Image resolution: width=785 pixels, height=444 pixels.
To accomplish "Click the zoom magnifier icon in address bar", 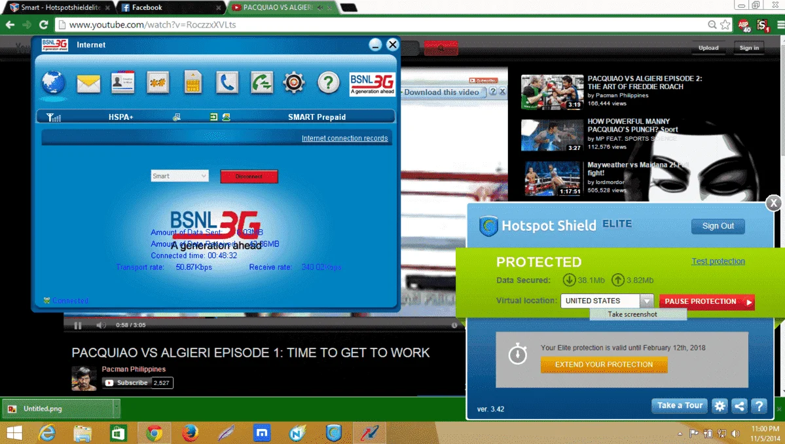I will coord(712,24).
